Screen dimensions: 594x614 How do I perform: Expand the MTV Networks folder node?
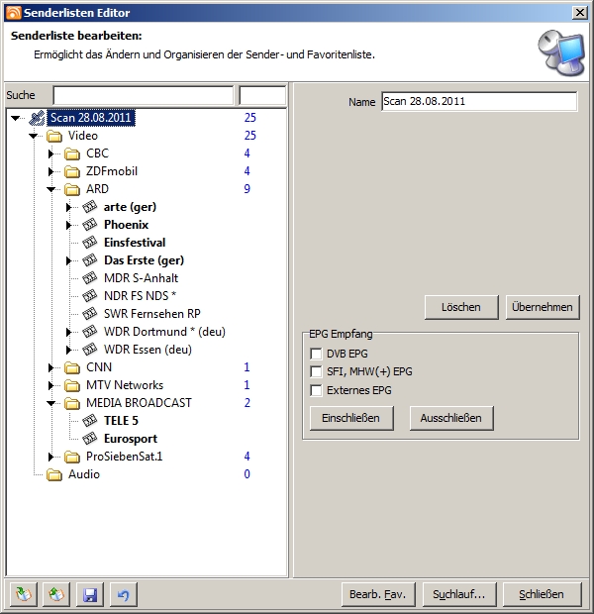point(50,385)
